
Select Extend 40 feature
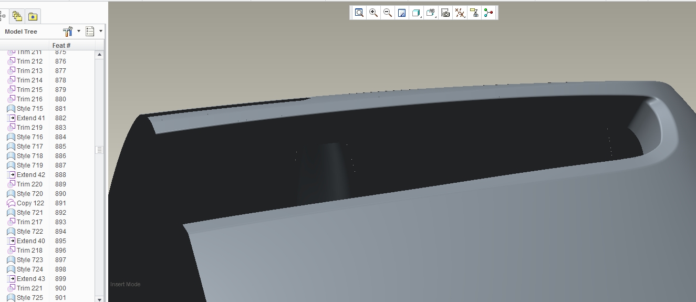pyautogui.click(x=31, y=241)
